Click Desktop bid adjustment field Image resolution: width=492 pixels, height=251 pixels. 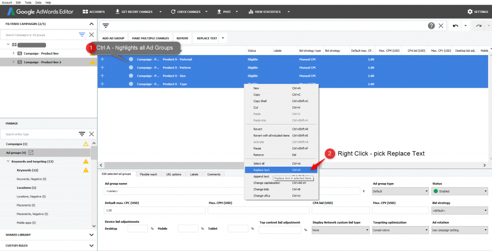pyautogui.click(x=138, y=228)
